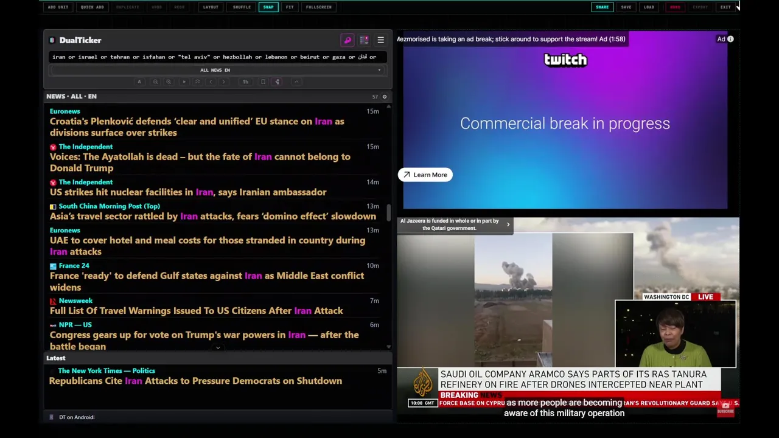
Task: Open the LAYOUT menu item
Action: [211, 7]
